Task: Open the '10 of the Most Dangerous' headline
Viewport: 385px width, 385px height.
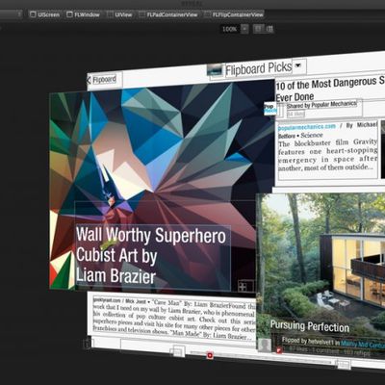Action: click(x=330, y=90)
